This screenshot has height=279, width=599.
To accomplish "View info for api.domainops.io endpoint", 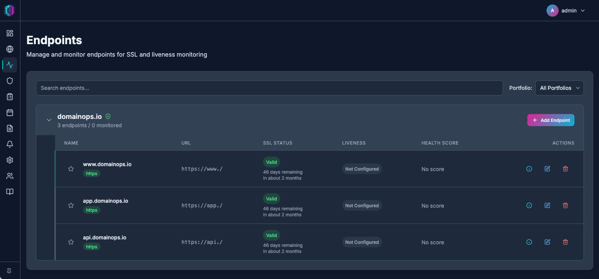I will click(x=529, y=242).
